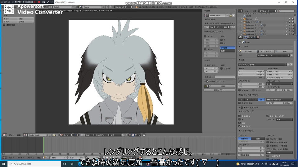Click the Camera object icon in outliner
298x167 pixels.
click(x=245, y=19)
